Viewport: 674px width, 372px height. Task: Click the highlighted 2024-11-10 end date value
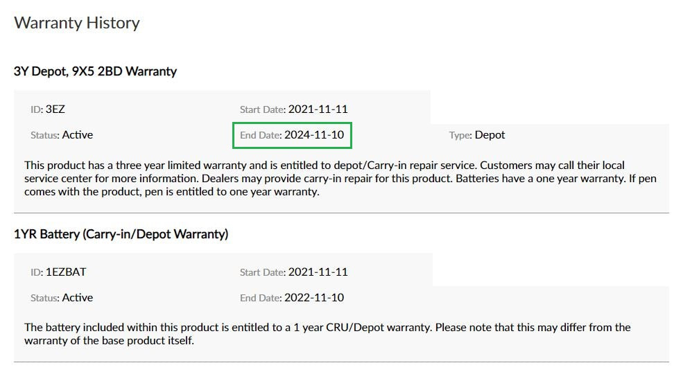point(314,135)
